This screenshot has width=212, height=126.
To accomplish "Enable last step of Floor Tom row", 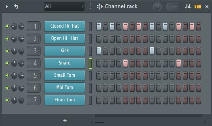I will pos(198,100).
